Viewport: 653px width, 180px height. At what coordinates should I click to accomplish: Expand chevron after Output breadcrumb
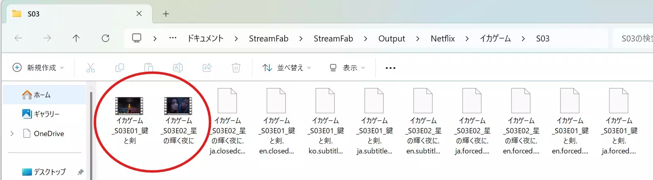point(418,39)
